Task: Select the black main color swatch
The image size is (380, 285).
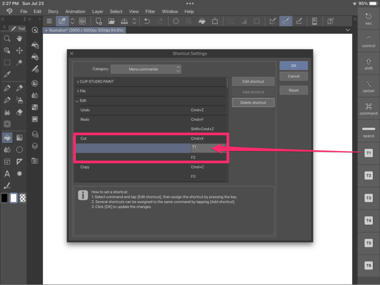Action: tap(4, 198)
